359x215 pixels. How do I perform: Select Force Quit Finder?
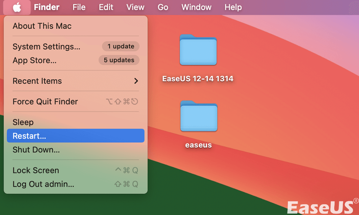point(45,102)
